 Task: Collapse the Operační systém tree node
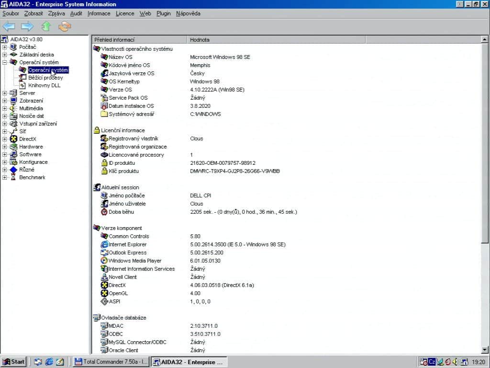tap(4, 62)
